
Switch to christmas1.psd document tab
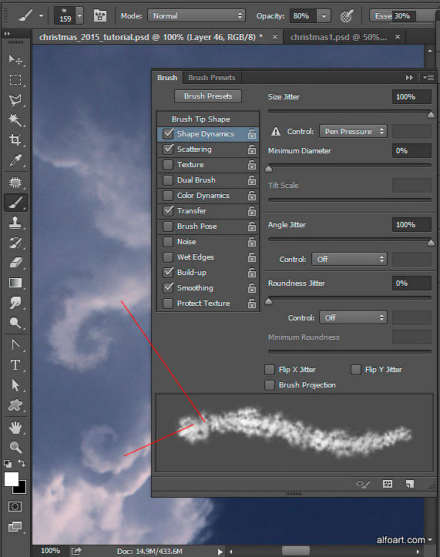338,37
